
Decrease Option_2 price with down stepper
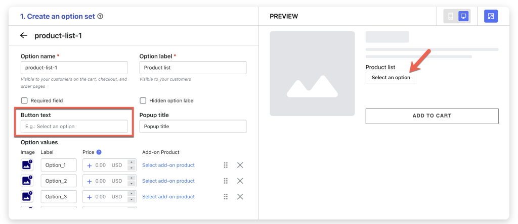click(x=132, y=184)
